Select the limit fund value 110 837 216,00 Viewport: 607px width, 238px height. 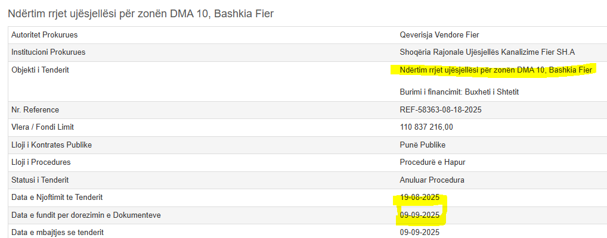(426, 127)
